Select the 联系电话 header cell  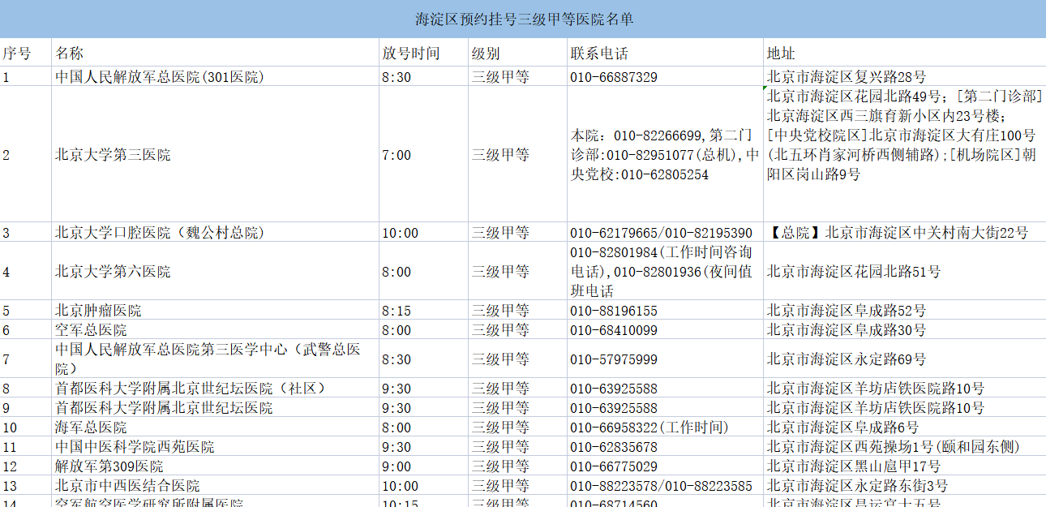(x=599, y=54)
